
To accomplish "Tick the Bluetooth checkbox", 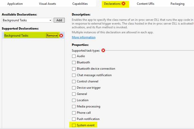I will click(x=74, y=62).
